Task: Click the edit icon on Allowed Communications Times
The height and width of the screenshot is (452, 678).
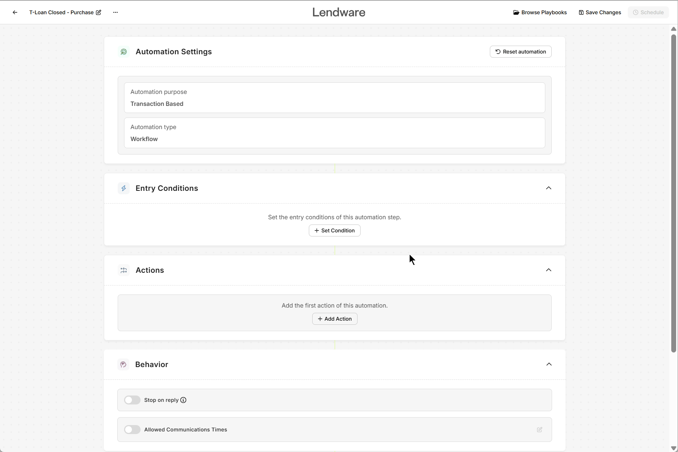Action: [539, 430]
